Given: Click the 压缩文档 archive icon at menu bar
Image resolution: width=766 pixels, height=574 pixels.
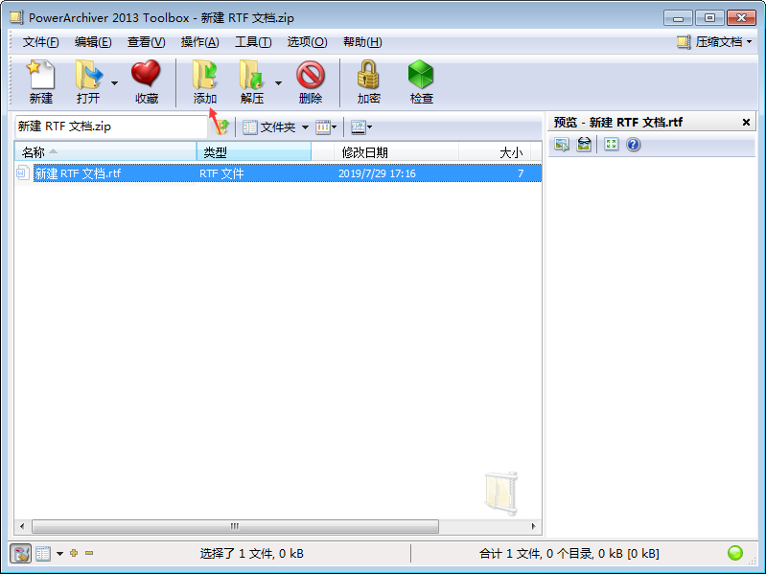Looking at the screenshot, I should 684,42.
